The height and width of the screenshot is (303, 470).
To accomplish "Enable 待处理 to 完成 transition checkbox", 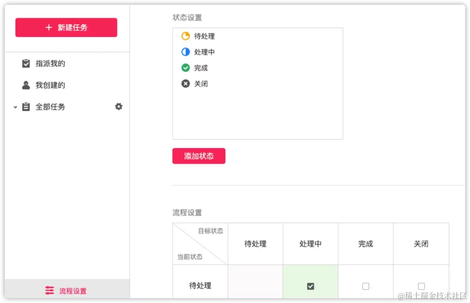I will 366,286.
